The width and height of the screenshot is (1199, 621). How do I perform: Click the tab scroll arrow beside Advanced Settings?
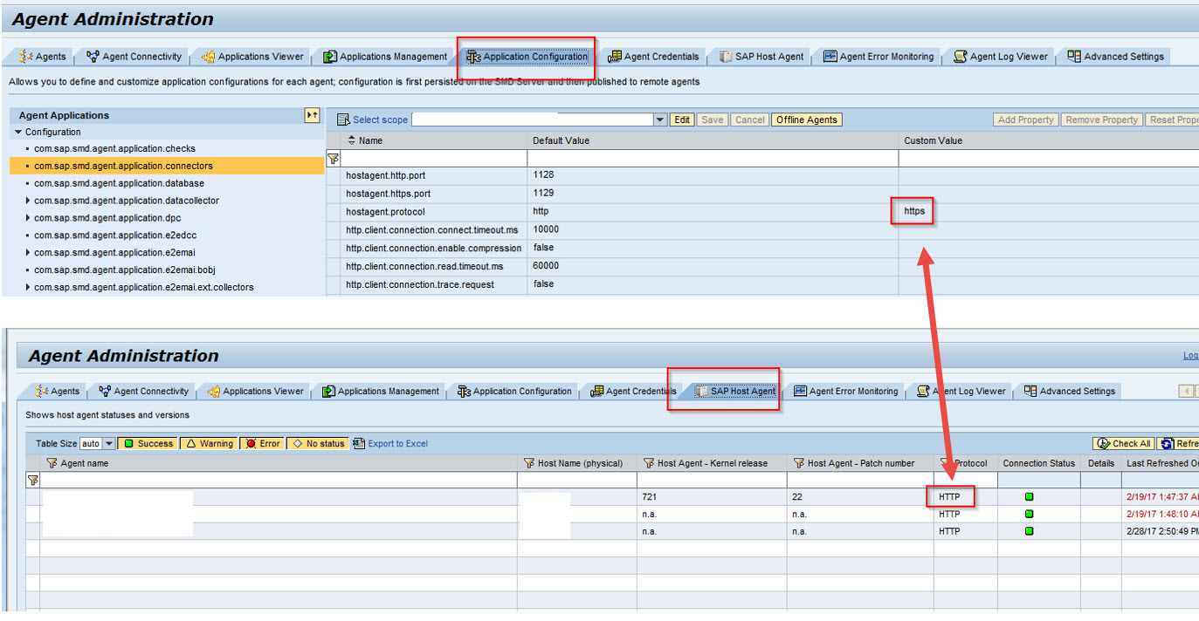click(1185, 392)
